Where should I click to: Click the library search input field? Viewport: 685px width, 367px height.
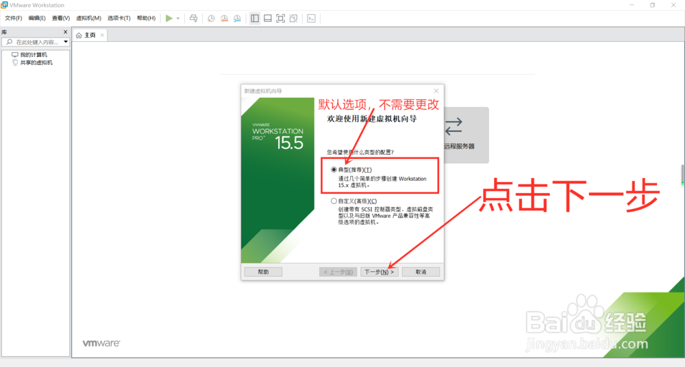tap(34, 42)
